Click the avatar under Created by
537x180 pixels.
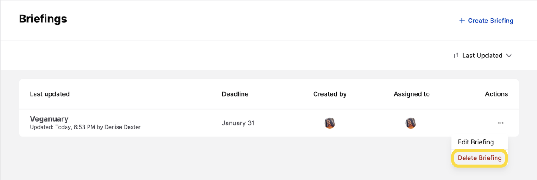pos(330,123)
